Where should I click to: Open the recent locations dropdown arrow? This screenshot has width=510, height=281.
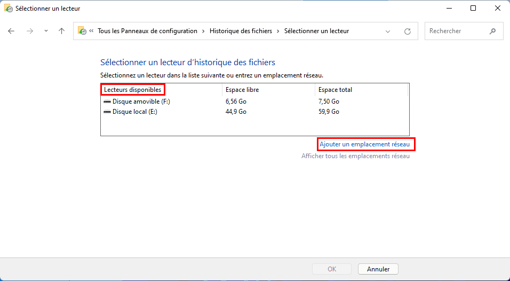[46, 31]
